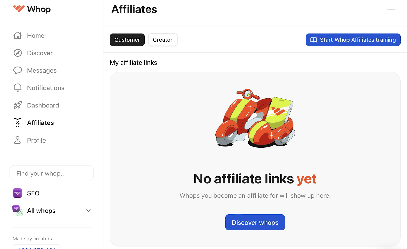Open the Affiliates section from sidebar

[40, 122]
